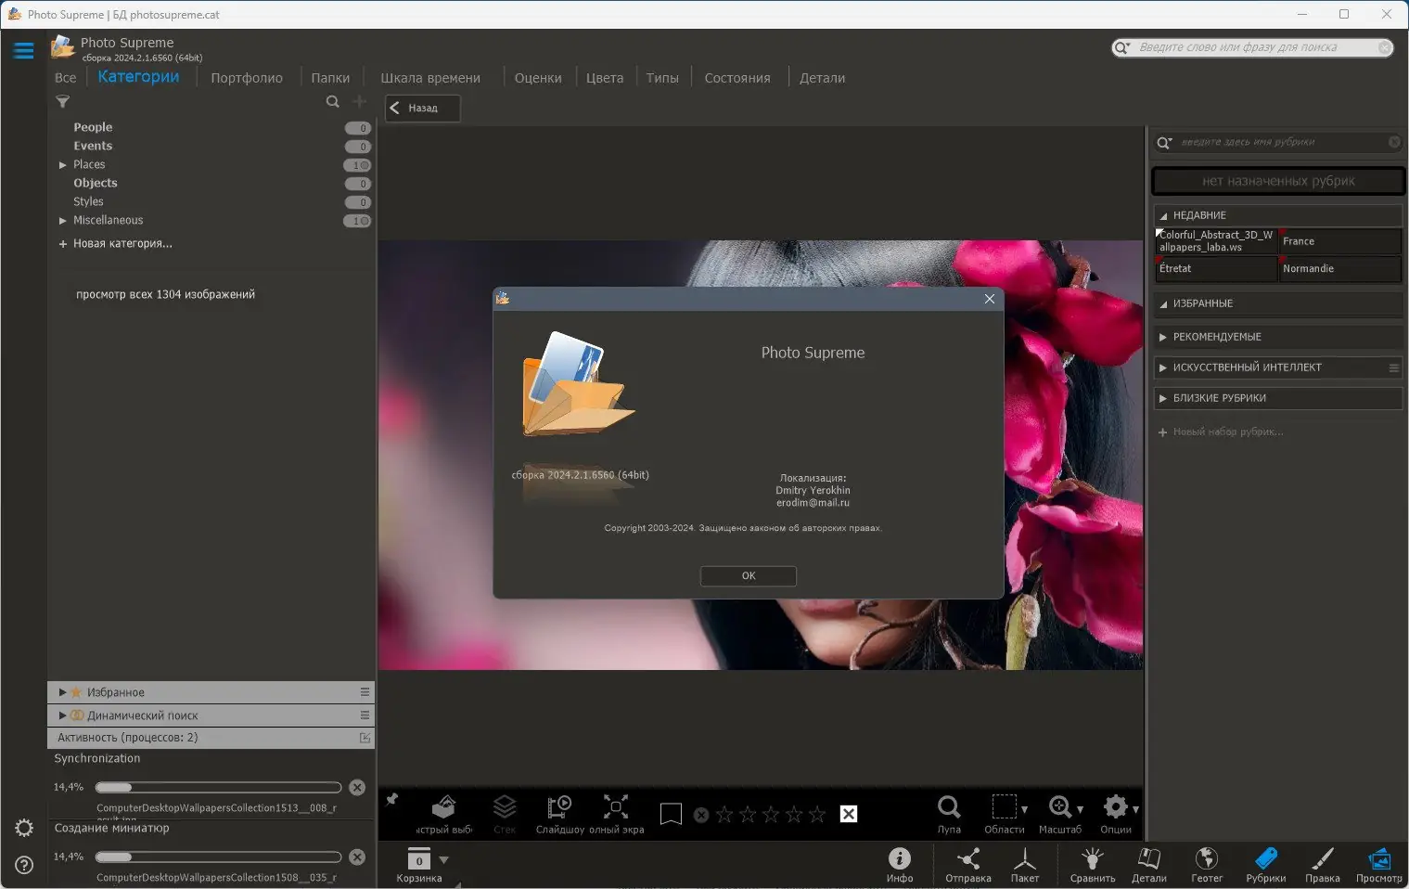This screenshot has width=1409, height=889.
Task: Open the blue hamburger main menu
Action: click(x=23, y=51)
